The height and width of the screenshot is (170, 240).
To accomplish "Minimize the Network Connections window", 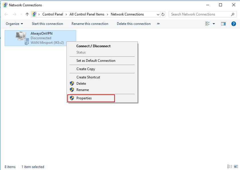I will 208,5.
